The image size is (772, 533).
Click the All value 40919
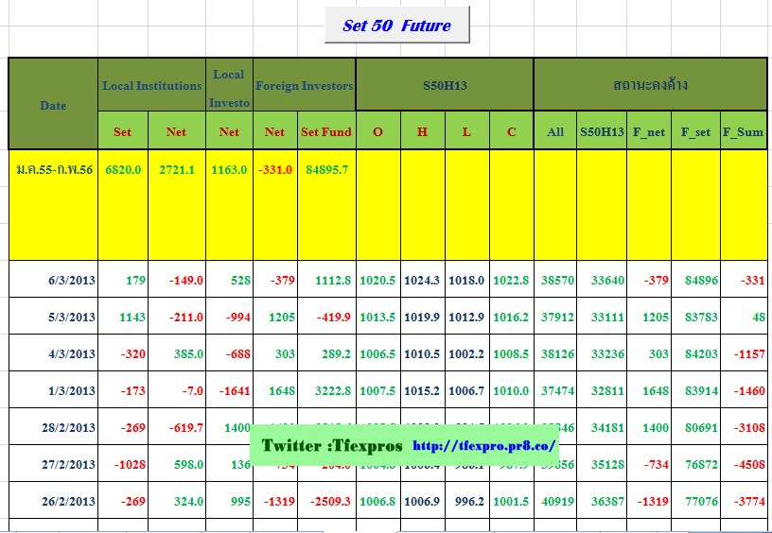pos(555,501)
